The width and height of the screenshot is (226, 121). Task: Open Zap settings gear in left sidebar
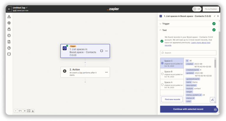[x=9, y=23]
